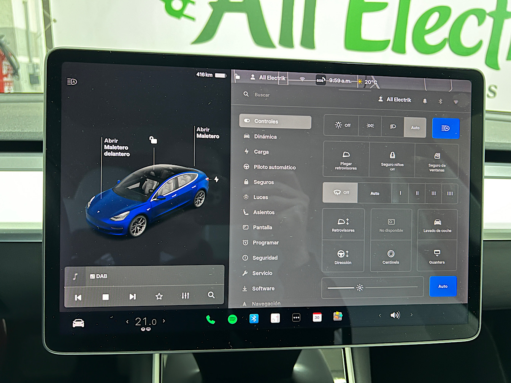Screen dimensions: 511x383
Task: Select wiper speed IIII
Action: [x=450, y=194]
